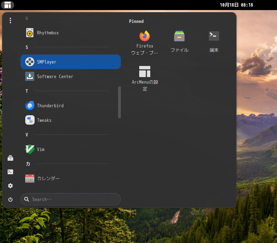The height and width of the screenshot is (243, 277).
Task: Click the Vim editor icon
Action: click(x=30, y=149)
